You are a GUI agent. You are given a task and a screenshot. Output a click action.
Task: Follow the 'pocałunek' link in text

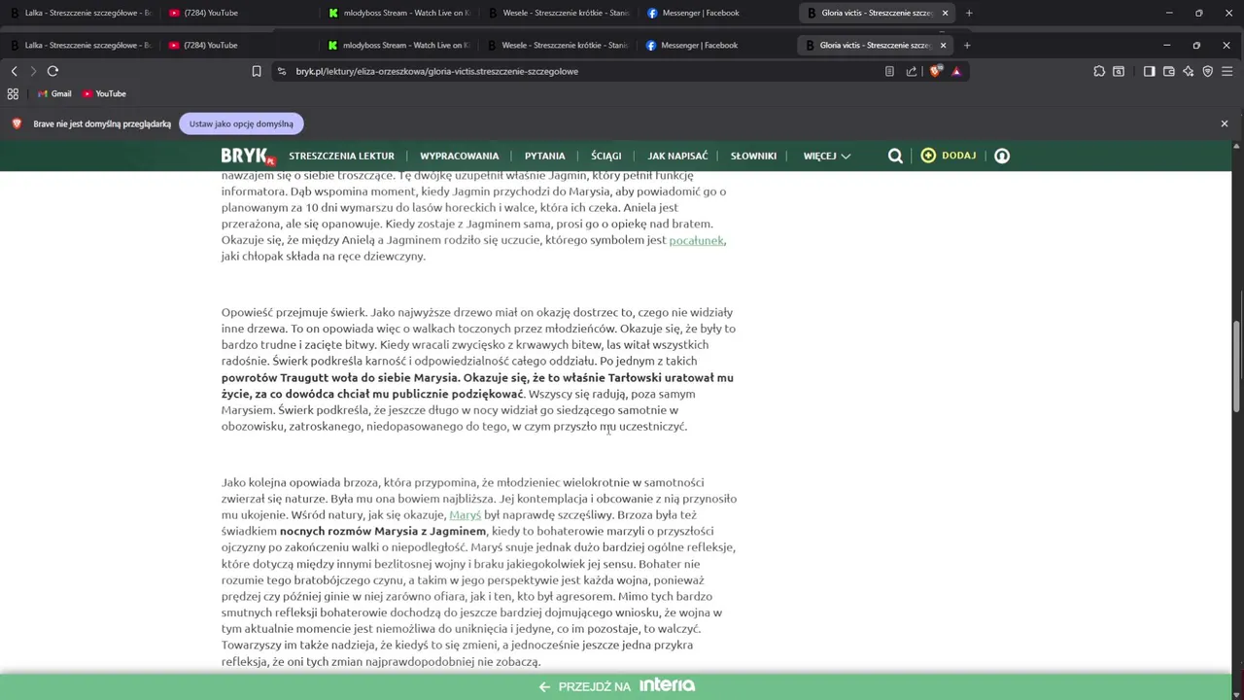point(696,240)
